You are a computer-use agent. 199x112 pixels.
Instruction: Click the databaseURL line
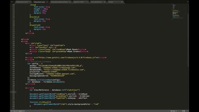click(57, 70)
